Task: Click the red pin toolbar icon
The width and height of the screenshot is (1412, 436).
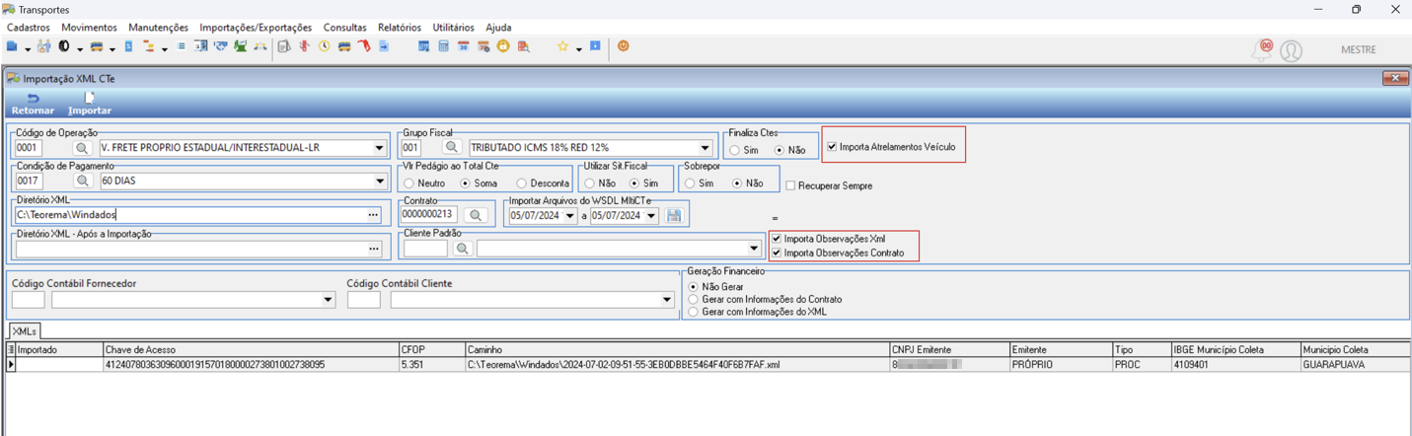Action: click(304, 46)
